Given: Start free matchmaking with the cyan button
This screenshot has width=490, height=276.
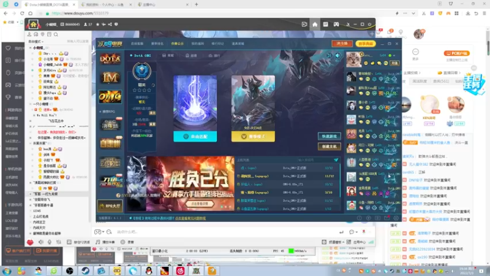Looking at the screenshot, I should coord(195,136).
